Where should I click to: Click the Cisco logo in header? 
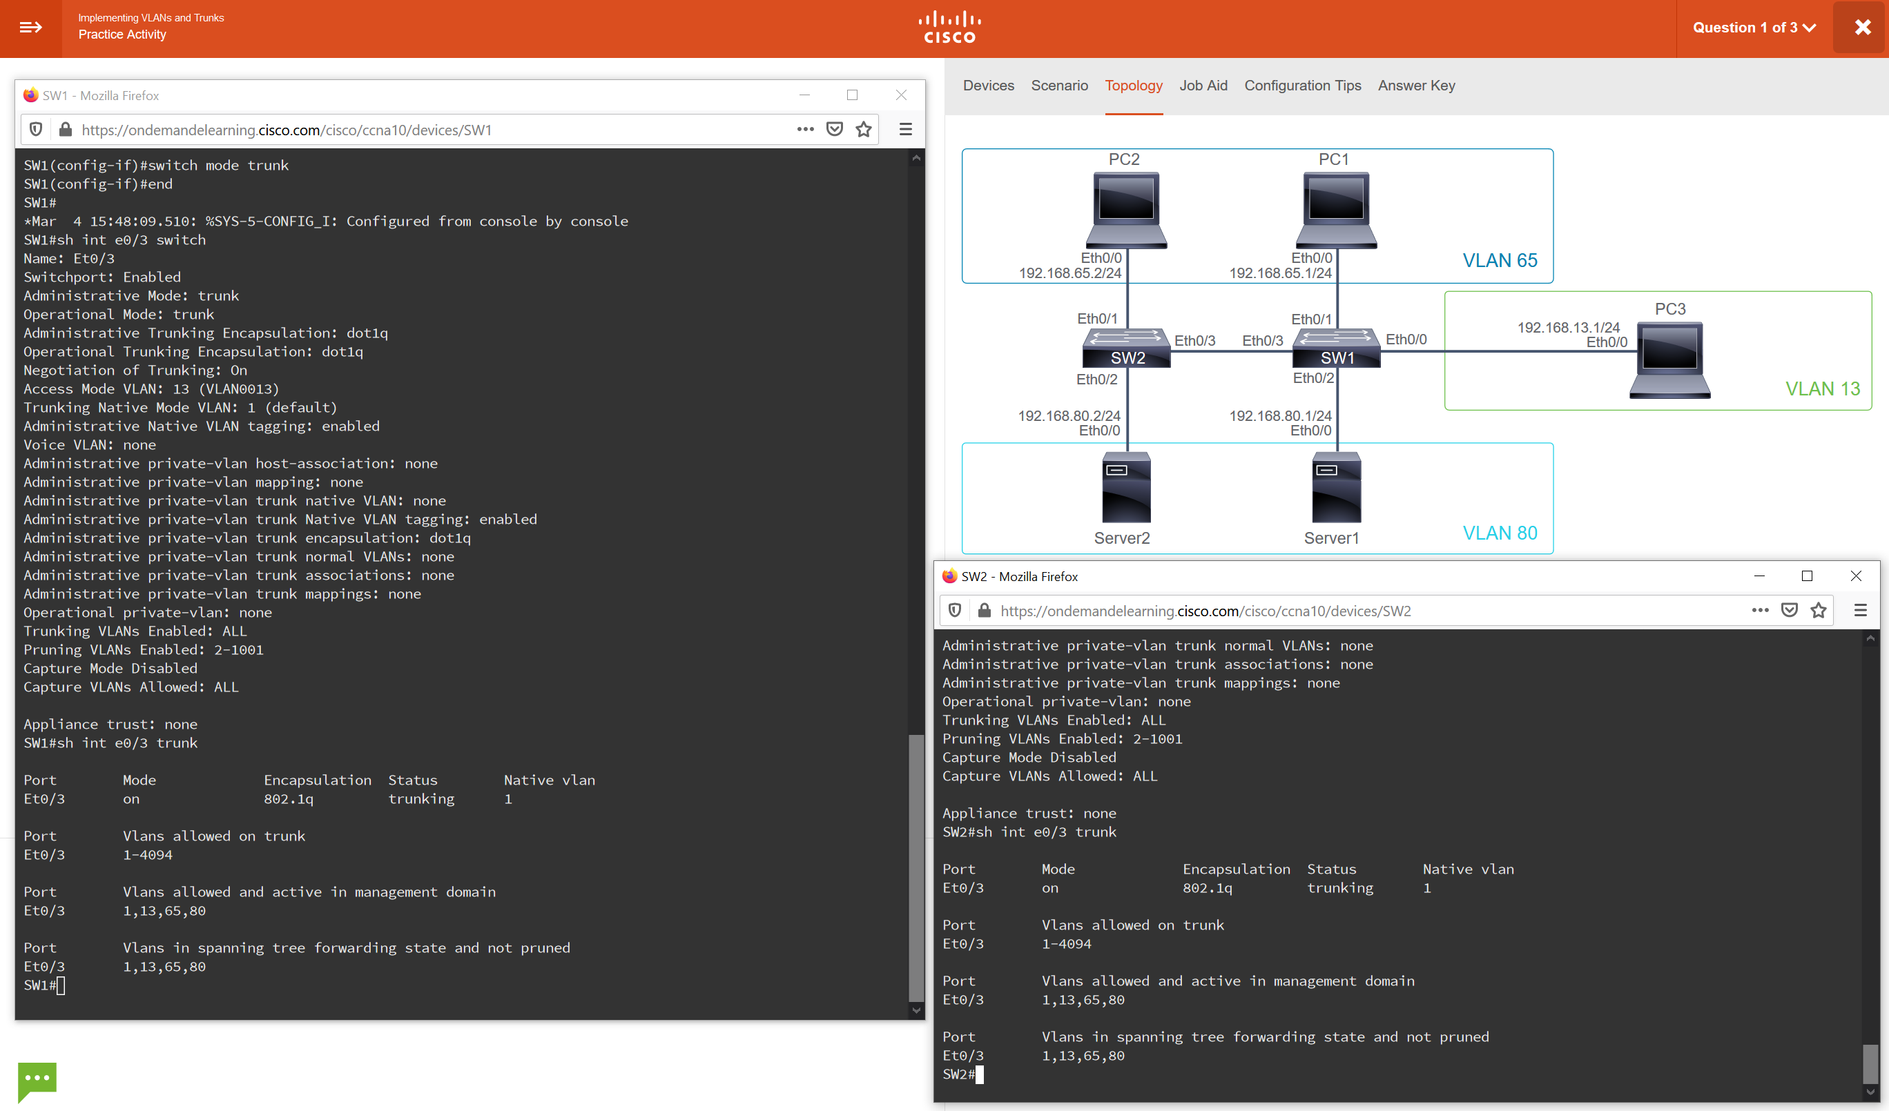950,28
